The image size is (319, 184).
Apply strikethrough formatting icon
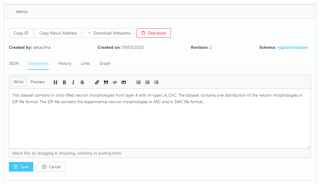[x=82, y=82]
